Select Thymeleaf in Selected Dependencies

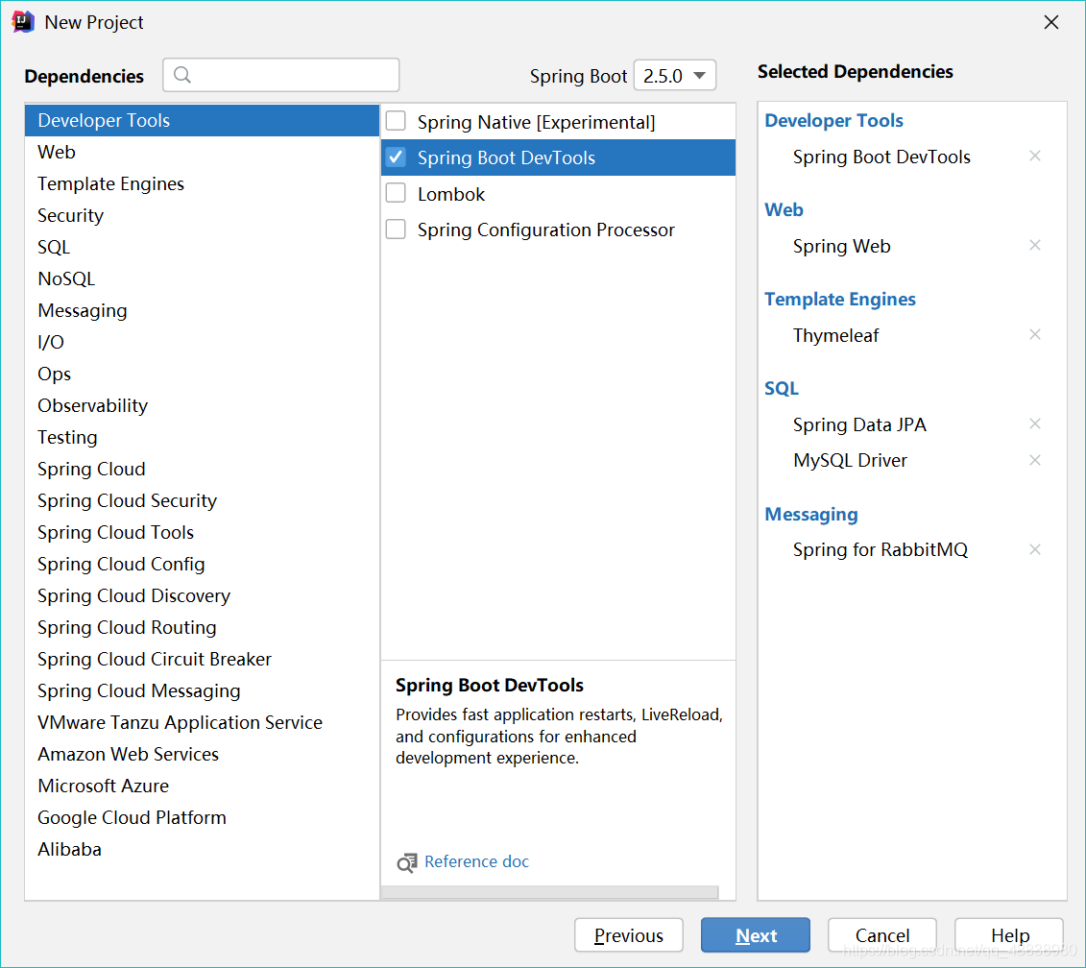(x=835, y=335)
